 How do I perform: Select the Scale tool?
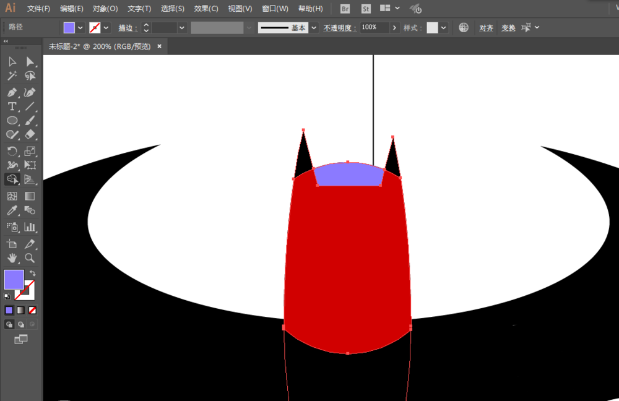(30, 151)
